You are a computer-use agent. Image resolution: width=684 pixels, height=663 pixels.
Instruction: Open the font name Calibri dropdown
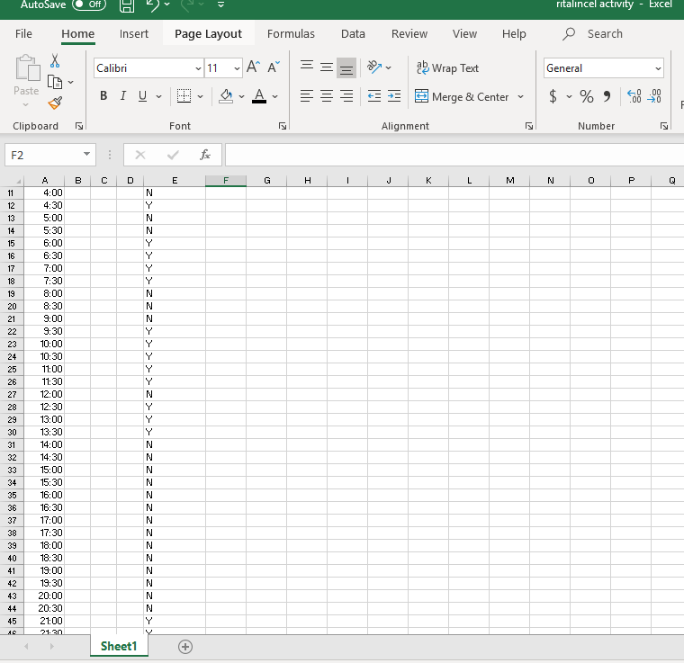point(198,68)
